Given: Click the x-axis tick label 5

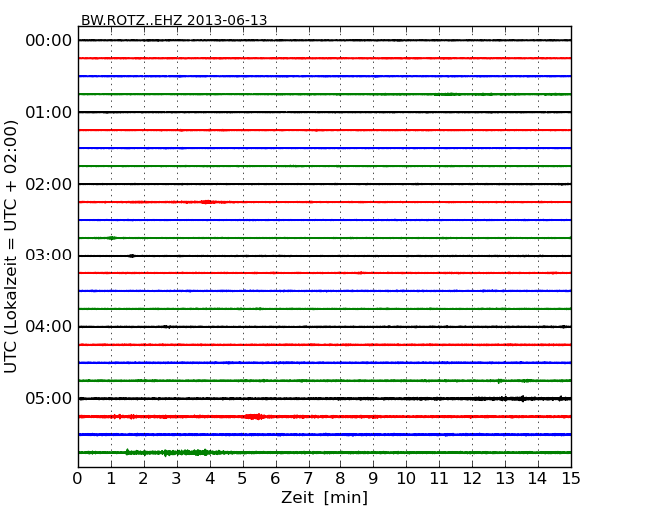Looking at the screenshot, I should [x=242, y=479].
